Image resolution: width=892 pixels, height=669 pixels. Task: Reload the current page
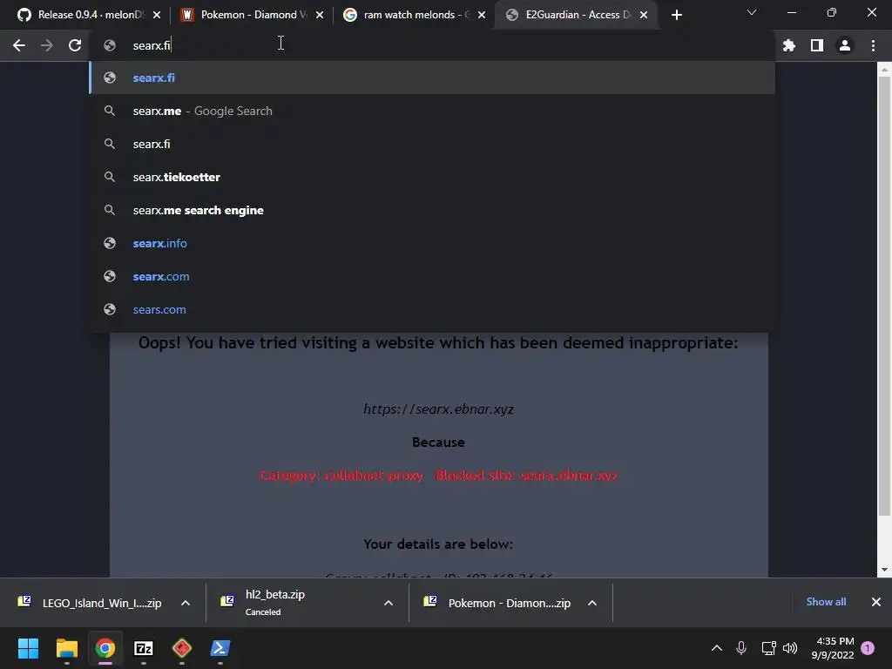pos(75,45)
